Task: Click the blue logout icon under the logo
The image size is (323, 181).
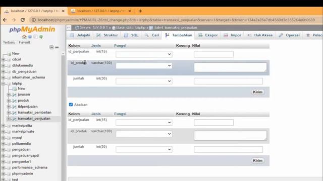Action: point(30,37)
